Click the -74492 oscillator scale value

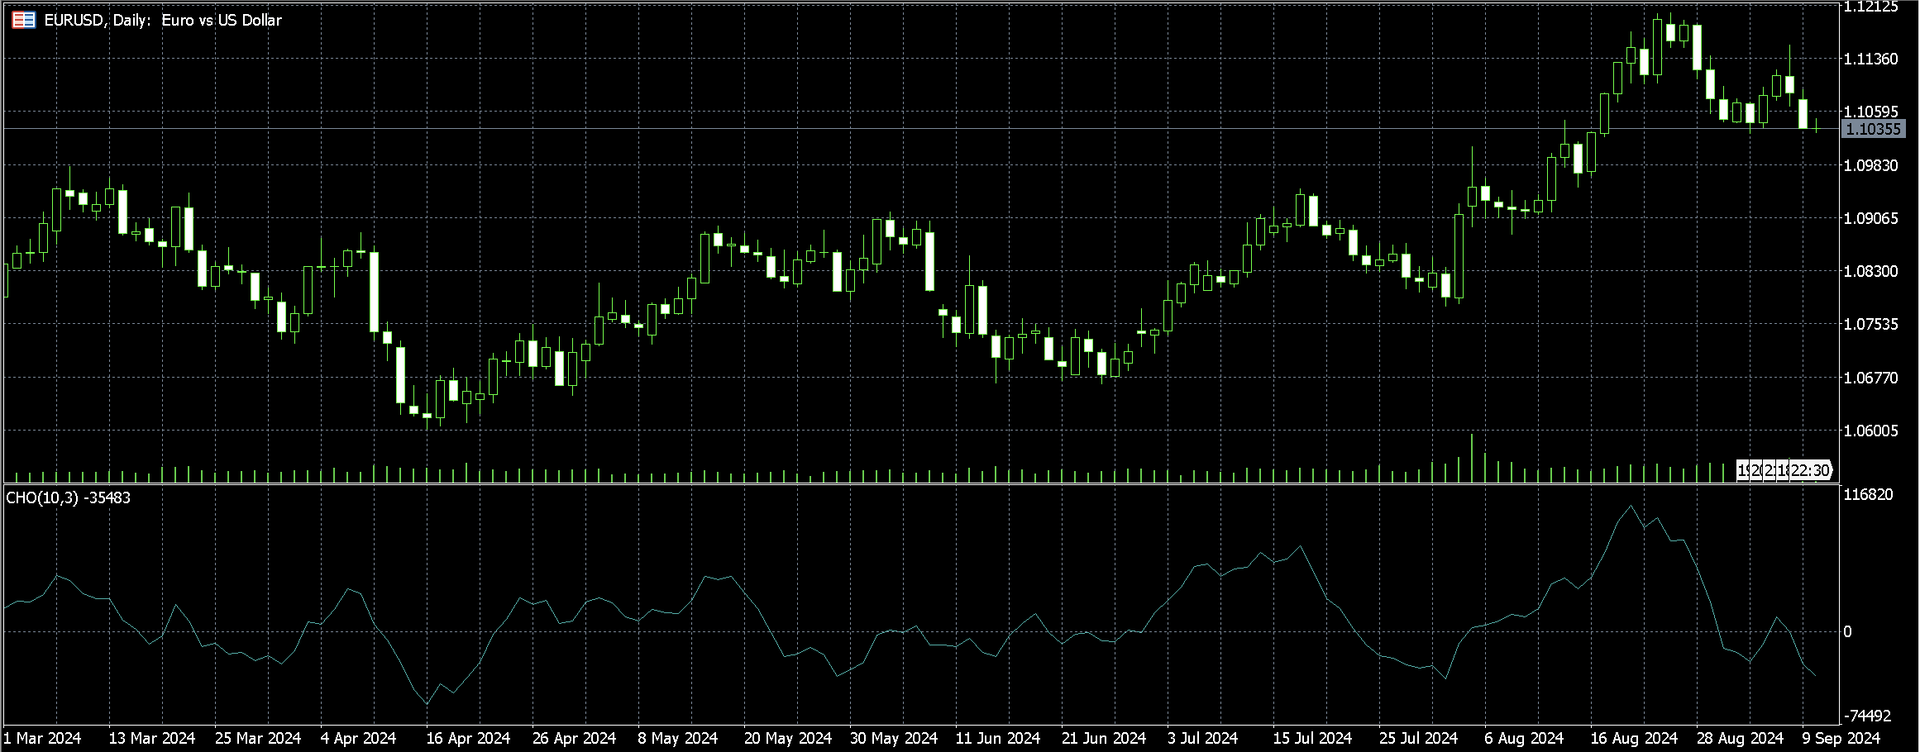coord(1869,716)
